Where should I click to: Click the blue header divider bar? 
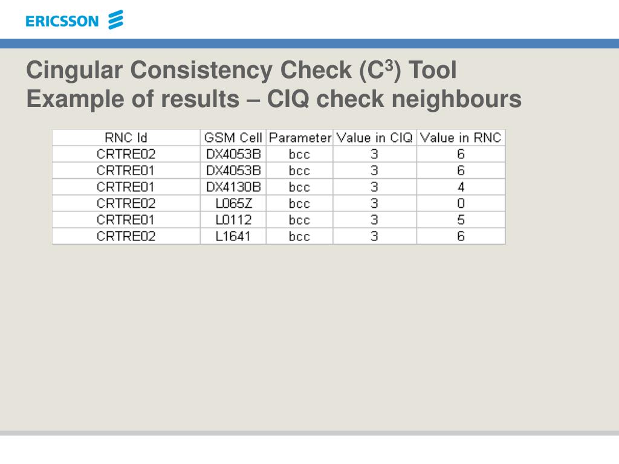[x=309, y=43]
